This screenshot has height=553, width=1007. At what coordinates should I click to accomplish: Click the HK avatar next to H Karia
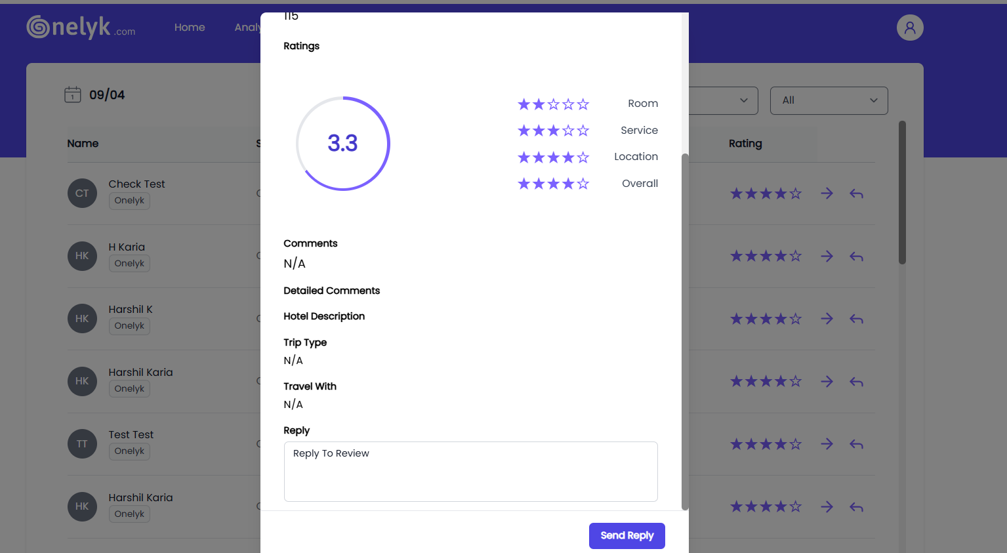point(82,256)
